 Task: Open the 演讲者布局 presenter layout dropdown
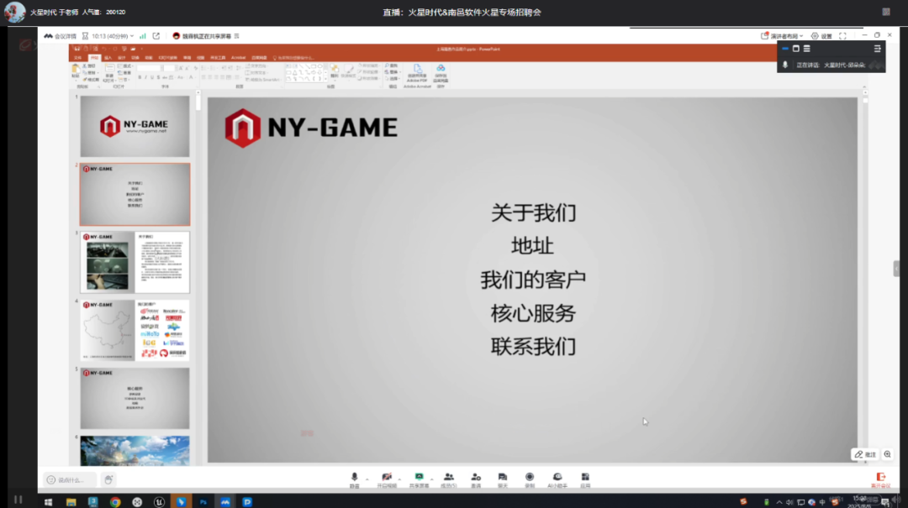pyautogui.click(x=782, y=36)
